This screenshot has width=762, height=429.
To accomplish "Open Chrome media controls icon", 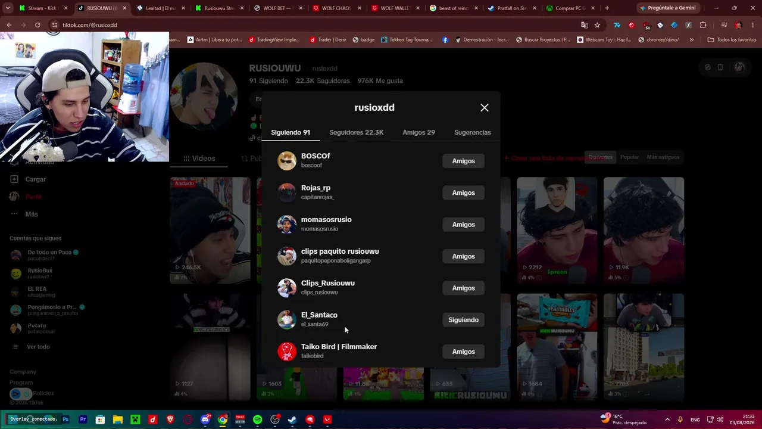I will click(x=724, y=25).
